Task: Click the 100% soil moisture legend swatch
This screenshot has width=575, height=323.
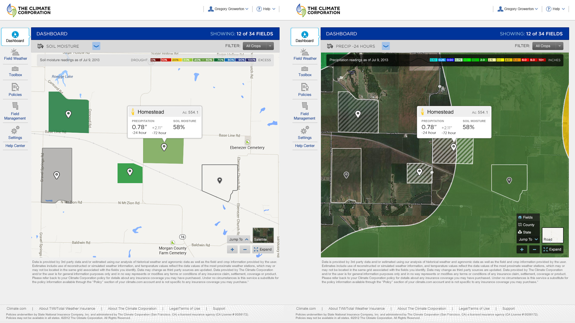Action: 251,60
